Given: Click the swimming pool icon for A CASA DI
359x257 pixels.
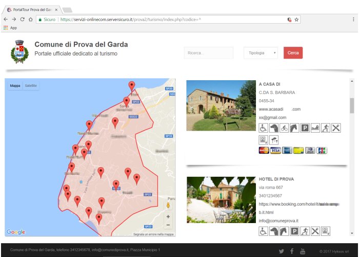Looking at the screenshot, I should (314, 127).
